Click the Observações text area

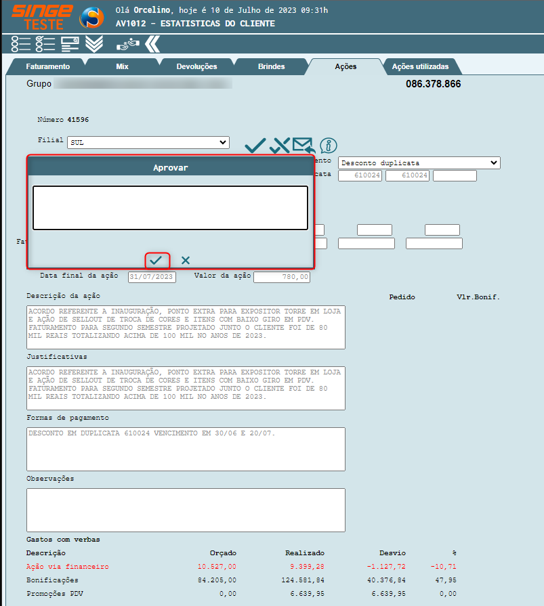point(186,509)
